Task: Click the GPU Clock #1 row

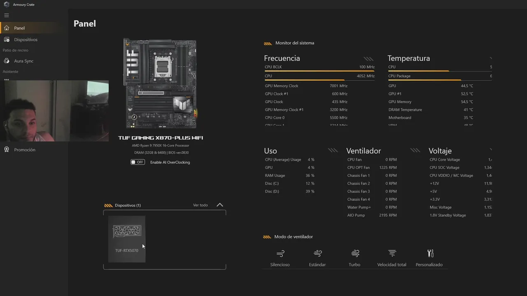Action: (x=306, y=94)
